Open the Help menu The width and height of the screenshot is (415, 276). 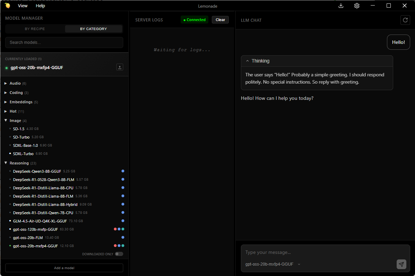40,6
